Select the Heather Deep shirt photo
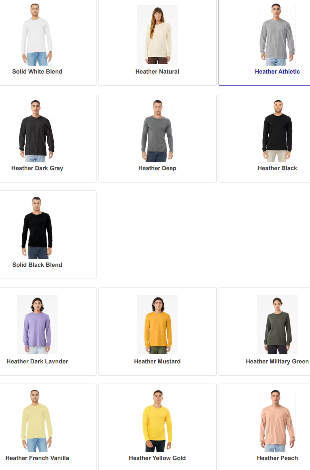310x470 pixels. point(157,131)
